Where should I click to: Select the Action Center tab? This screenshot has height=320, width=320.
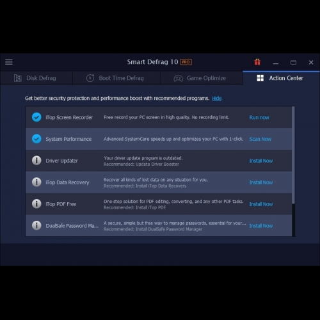281,78
